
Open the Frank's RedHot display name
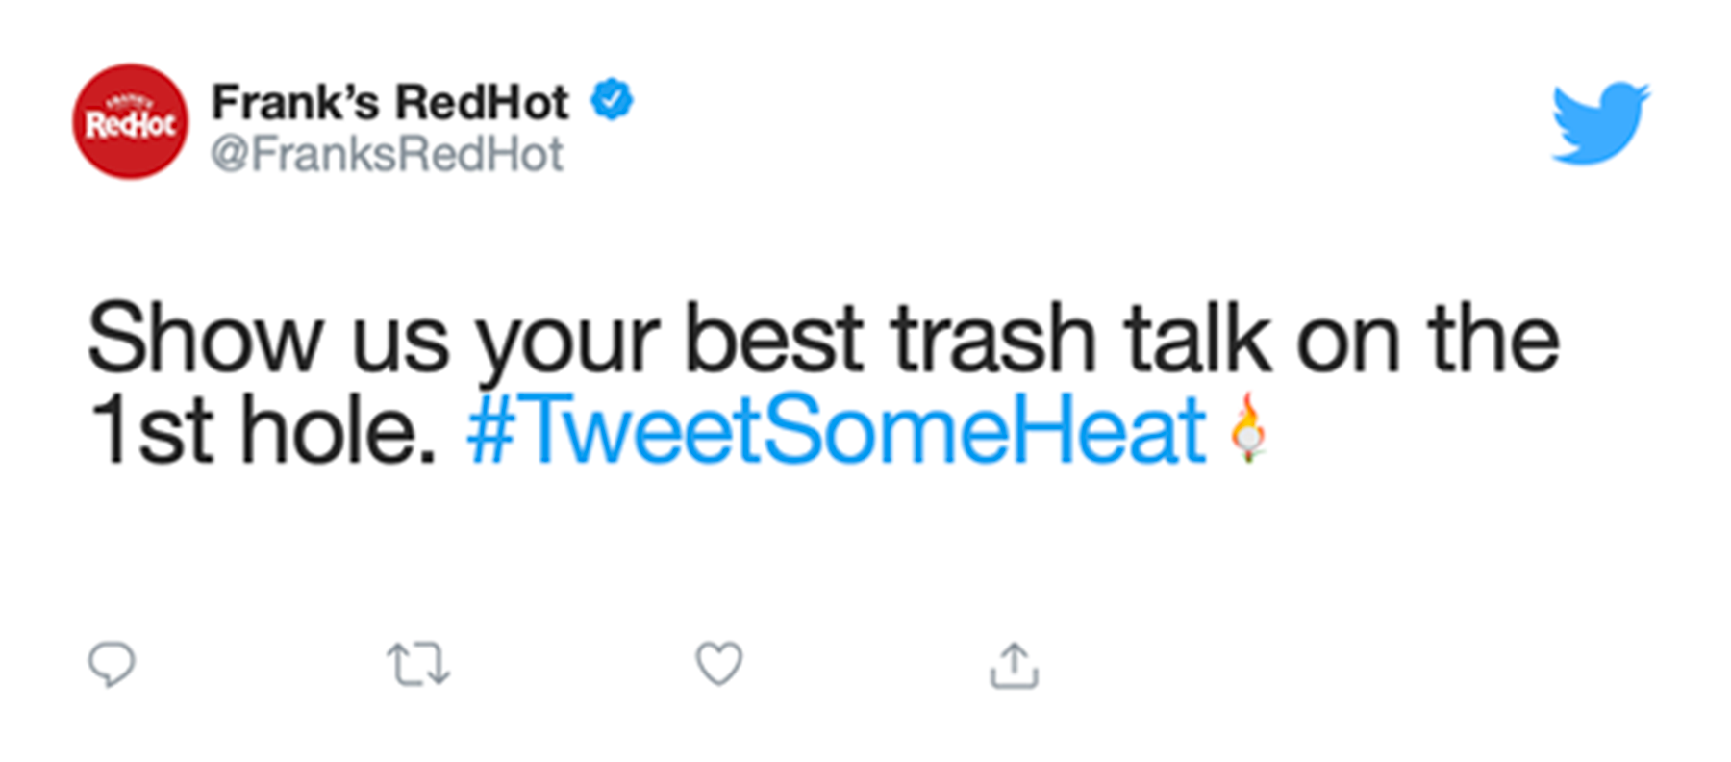(x=390, y=102)
